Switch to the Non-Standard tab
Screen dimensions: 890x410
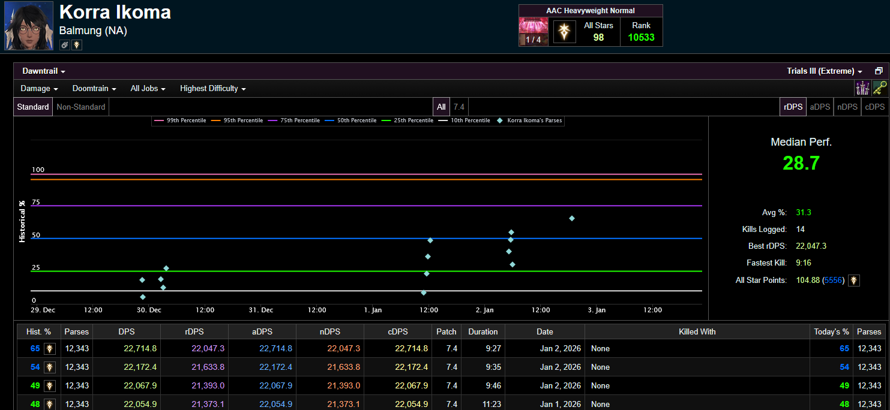click(81, 107)
